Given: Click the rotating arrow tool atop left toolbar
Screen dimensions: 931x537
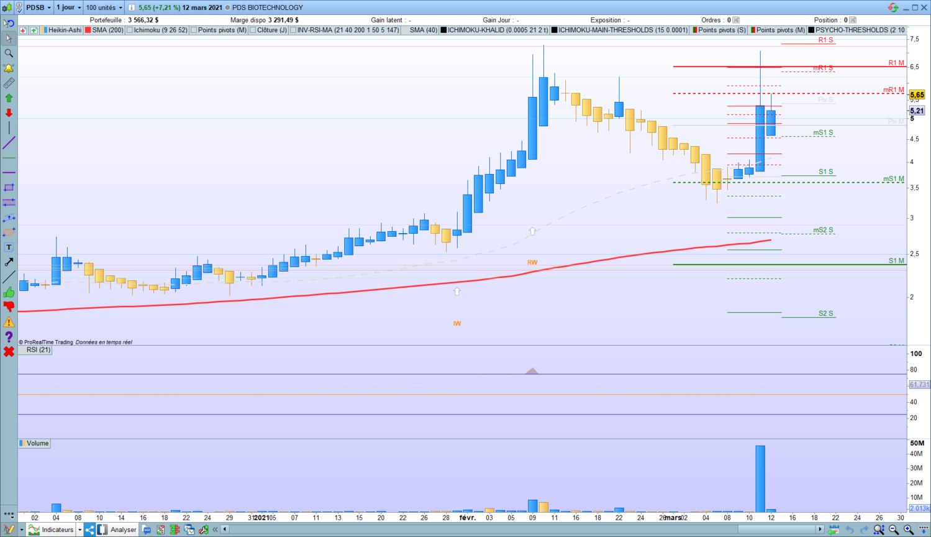Looking at the screenshot, I should pos(9,24).
